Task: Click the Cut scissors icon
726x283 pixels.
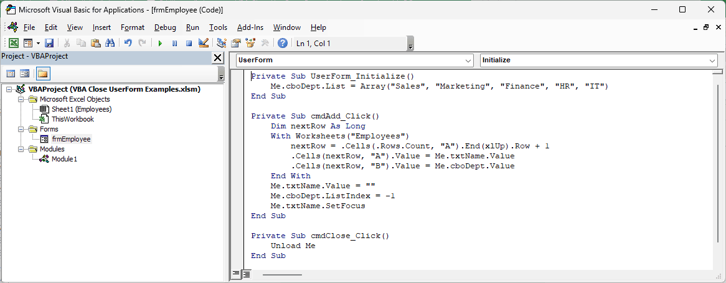Action: point(67,43)
